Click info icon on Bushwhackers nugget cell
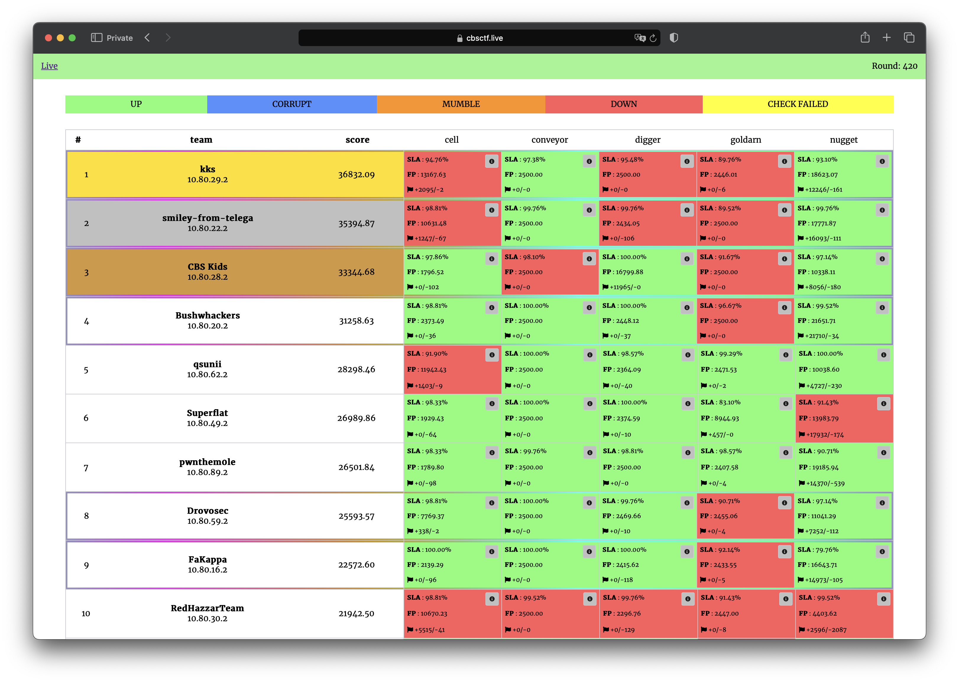This screenshot has height=683, width=959. 882,308
